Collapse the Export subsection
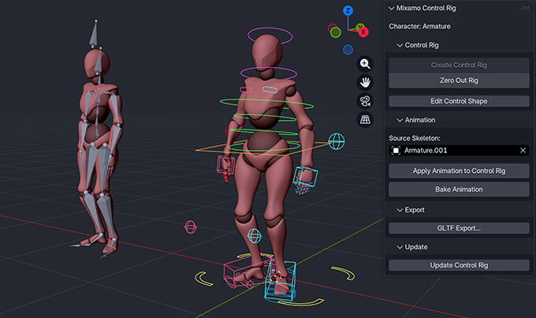 (400, 210)
